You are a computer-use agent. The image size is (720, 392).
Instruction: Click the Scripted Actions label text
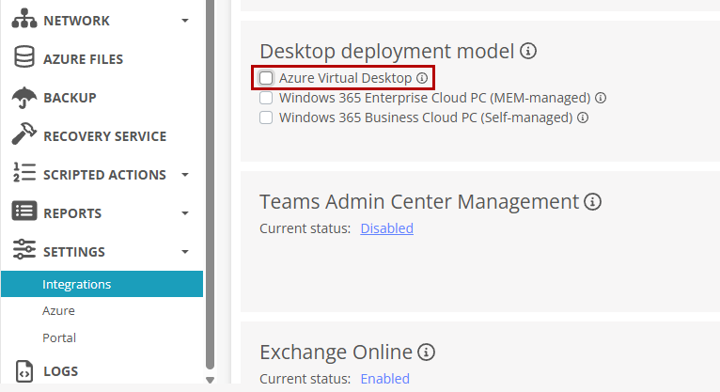(x=104, y=175)
